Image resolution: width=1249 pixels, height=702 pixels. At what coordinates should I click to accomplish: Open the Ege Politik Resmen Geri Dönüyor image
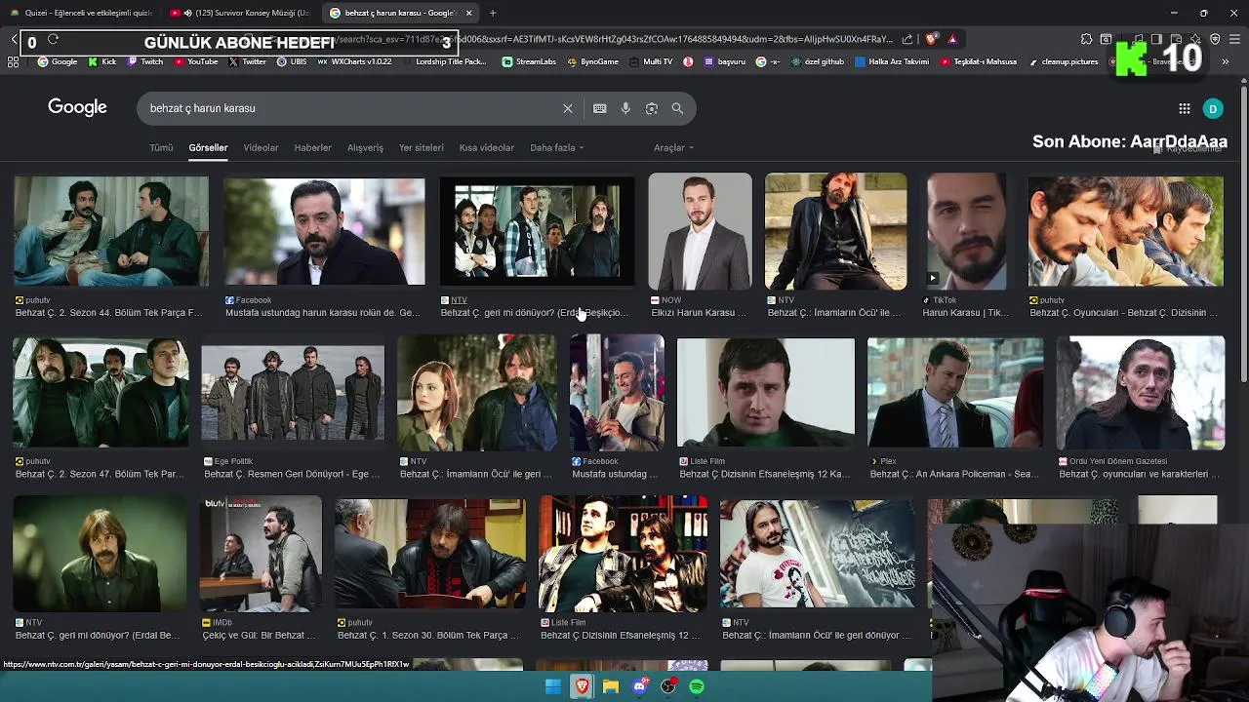[x=293, y=392]
